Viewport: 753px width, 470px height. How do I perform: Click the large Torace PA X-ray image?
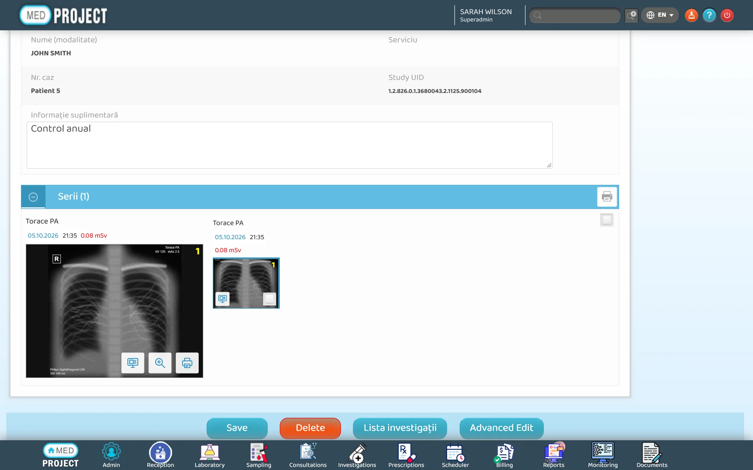114,311
